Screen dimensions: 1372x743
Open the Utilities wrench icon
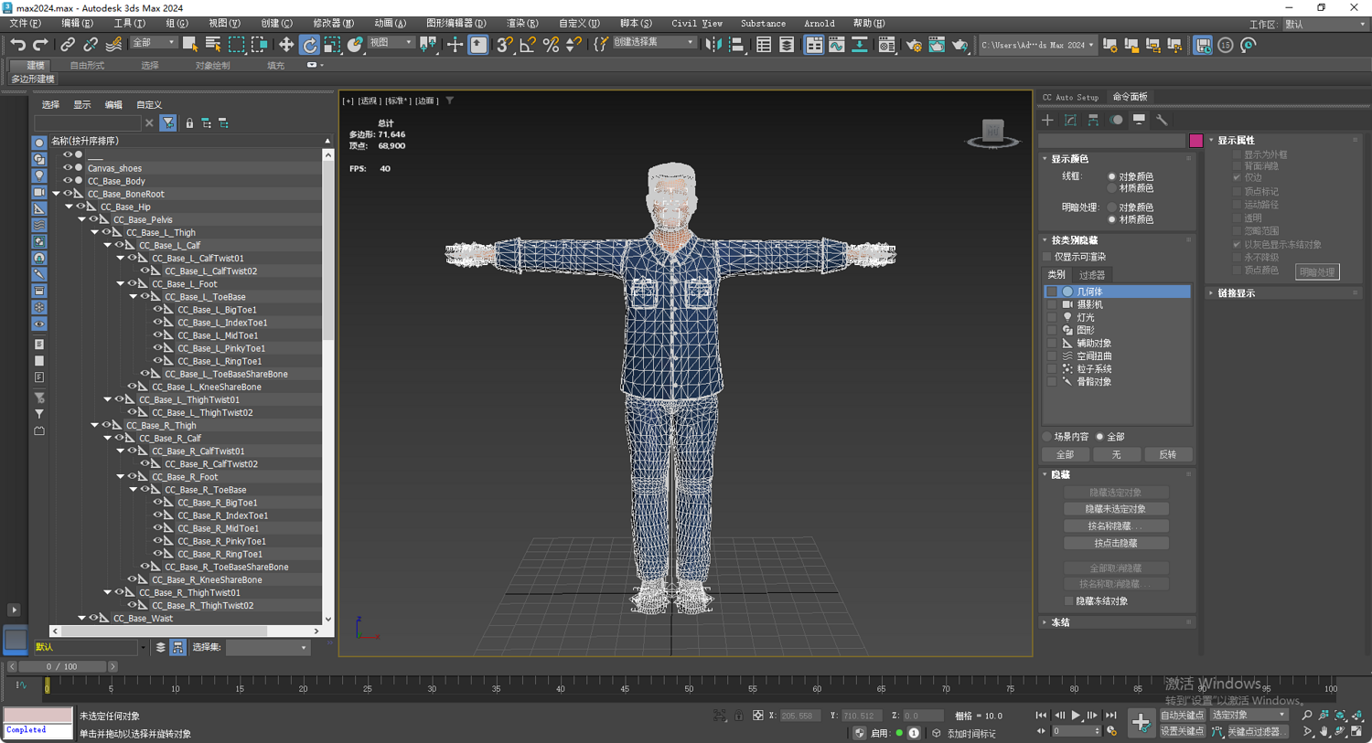(x=1162, y=120)
